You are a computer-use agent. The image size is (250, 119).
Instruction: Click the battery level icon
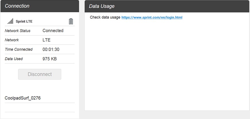pyautogui.click(x=71, y=21)
